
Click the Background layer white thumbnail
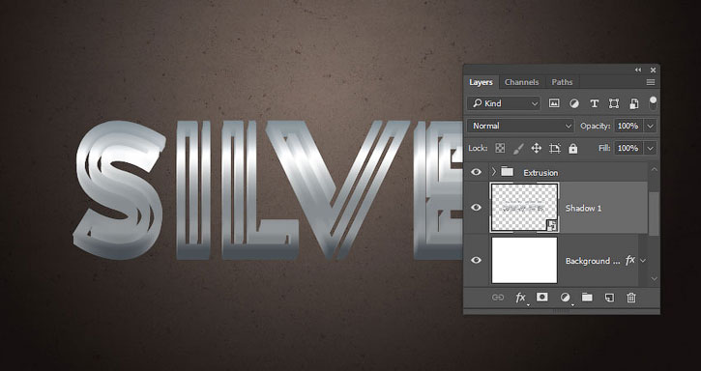click(x=524, y=260)
